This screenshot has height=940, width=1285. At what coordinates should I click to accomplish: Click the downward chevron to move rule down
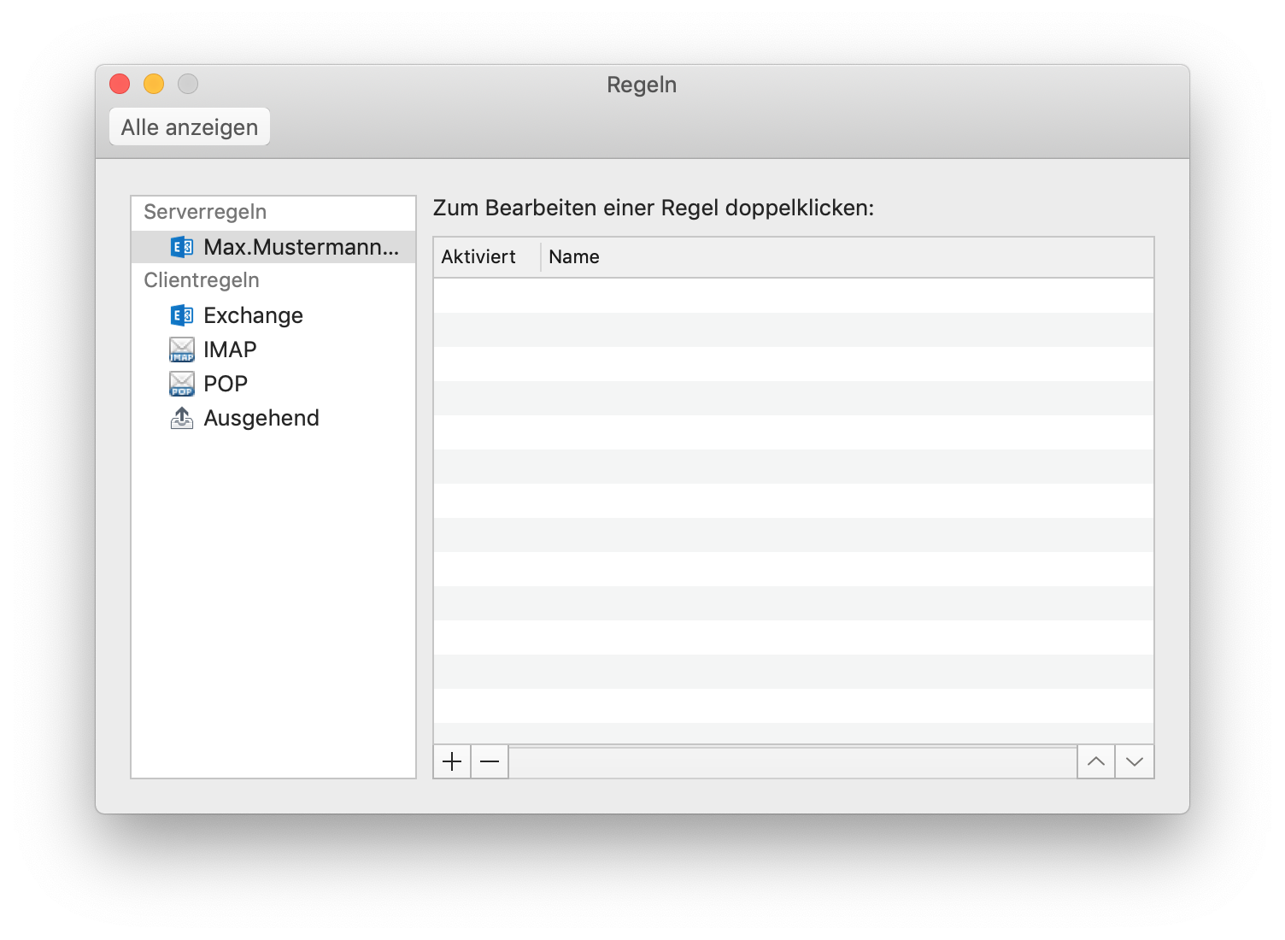click(x=1135, y=761)
